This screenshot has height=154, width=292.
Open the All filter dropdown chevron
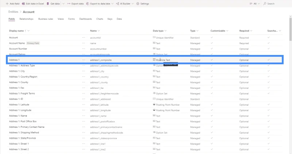(x=259, y=4)
